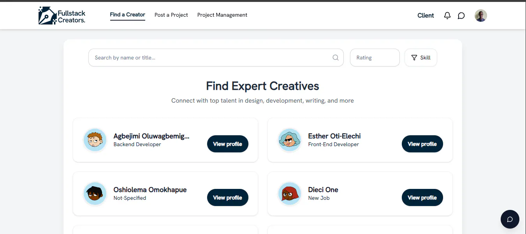View profile of Oshiolema Omokhapue
Image resolution: width=526 pixels, height=234 pixels.
[x=227, y=197]
